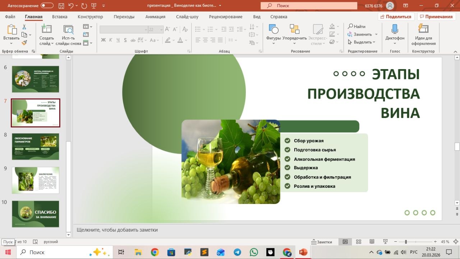Expand the Выделить selection dropdown
The height and width of the screenshot is (259, 460).
coord(374,42)
